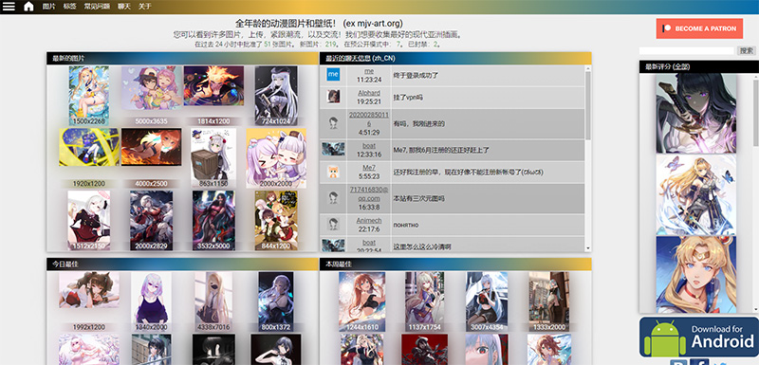The width and height of the screenshot is (759, 365).
Task: Click the Become a Patron button
Action: coord(699,28)
